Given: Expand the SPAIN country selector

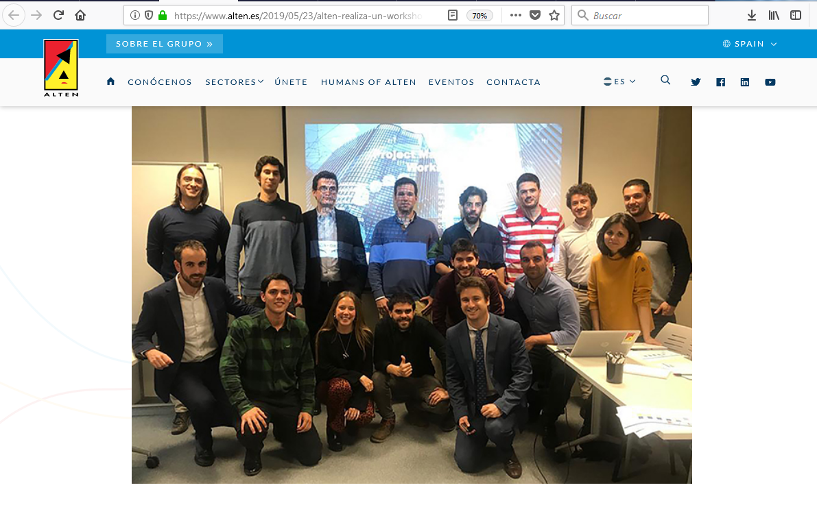Looking at the screenshot, I should click(x=750, y=44).
